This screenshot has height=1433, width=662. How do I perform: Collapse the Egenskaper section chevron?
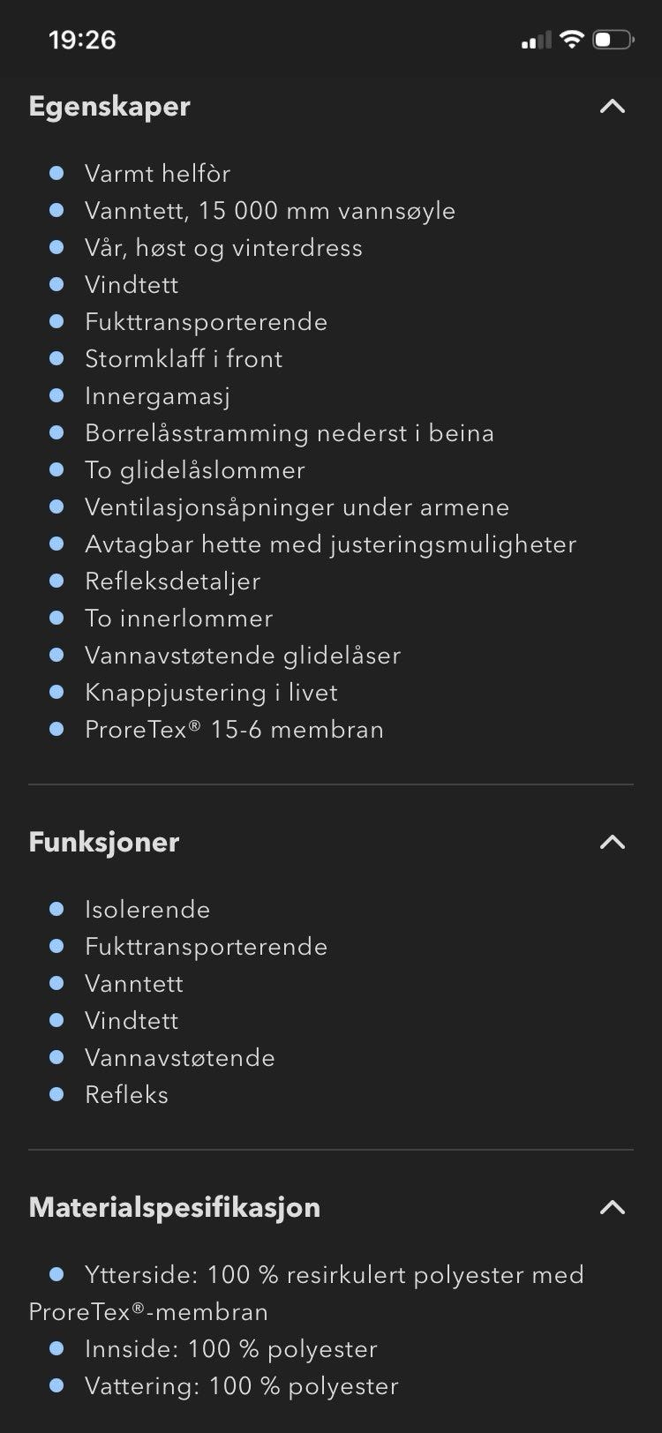[x=612, y=106]
